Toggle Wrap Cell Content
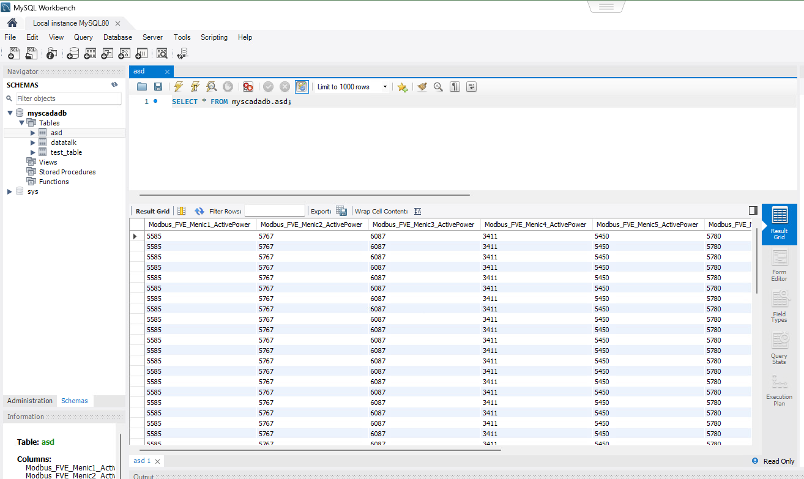Viewport: 804px width, 479px height. 418,211
